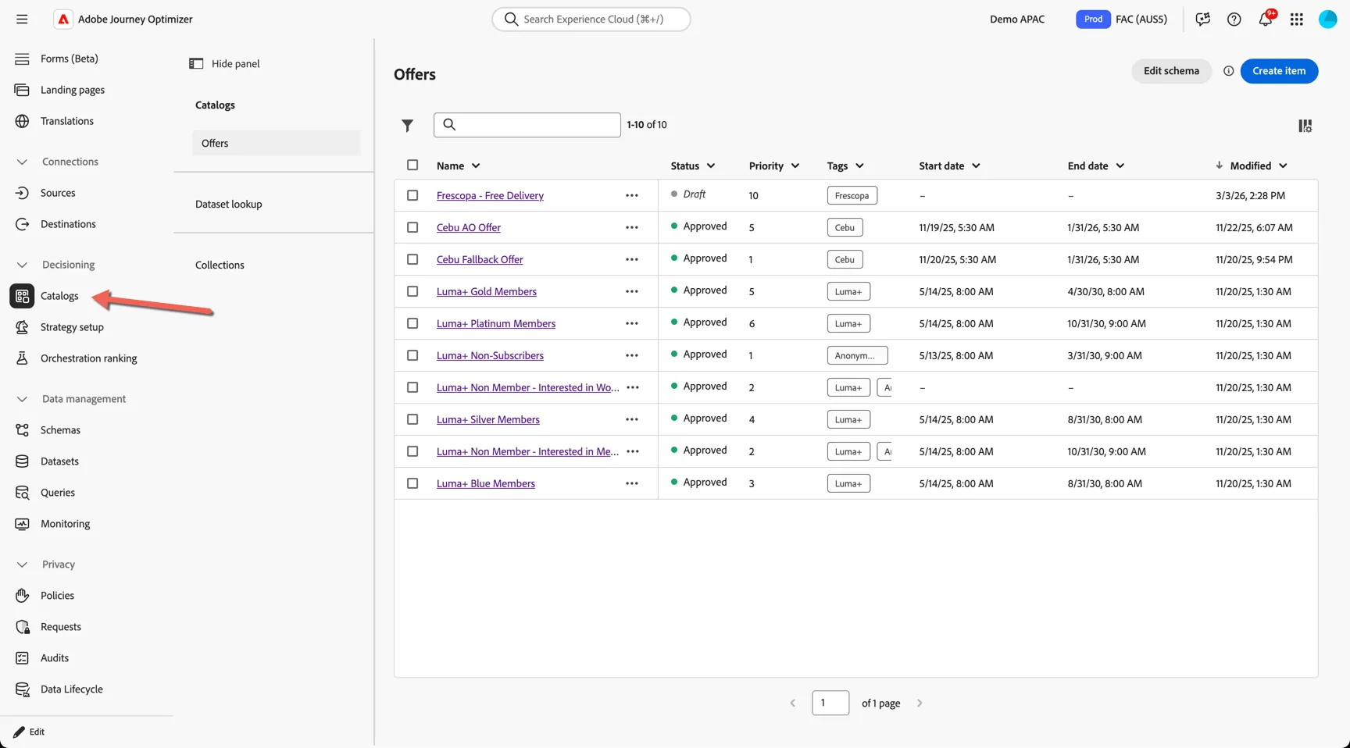
Task: Click the Search Experience Cloud box
Action: click(591, 19)
